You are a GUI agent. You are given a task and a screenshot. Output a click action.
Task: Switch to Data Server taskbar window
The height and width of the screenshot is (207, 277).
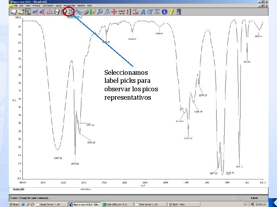pyautogui.click(x=151, y=204)
